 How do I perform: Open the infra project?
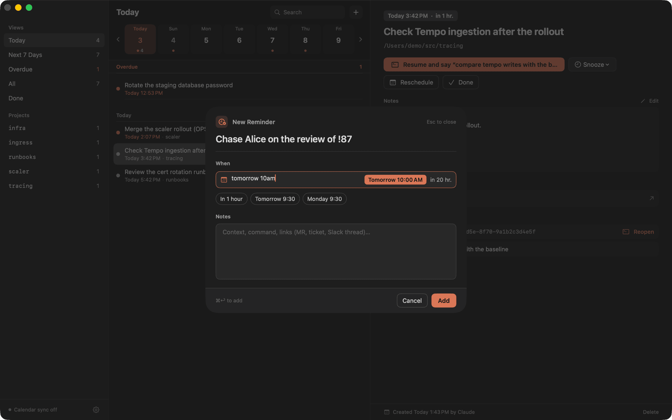(54, 128)
